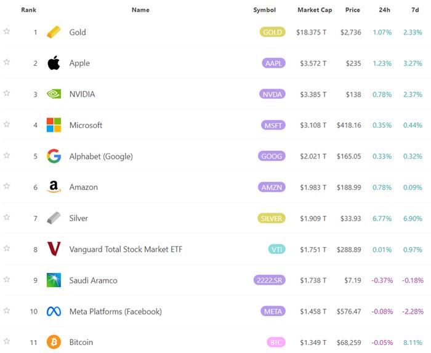Click the Amazon logo icon
Viewport: 431px width, 353px height.
[x=54, y=187]
